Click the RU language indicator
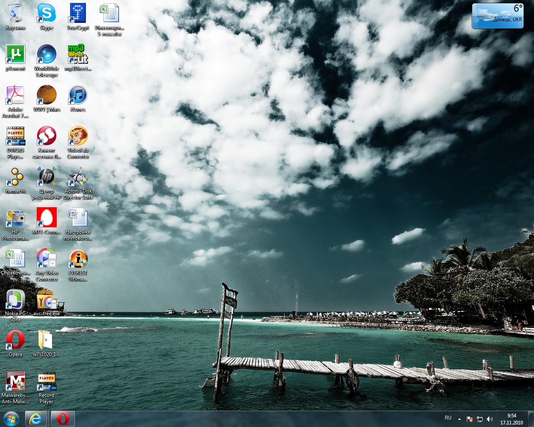The width and height of the screenshot is (534, 427). 448,418
